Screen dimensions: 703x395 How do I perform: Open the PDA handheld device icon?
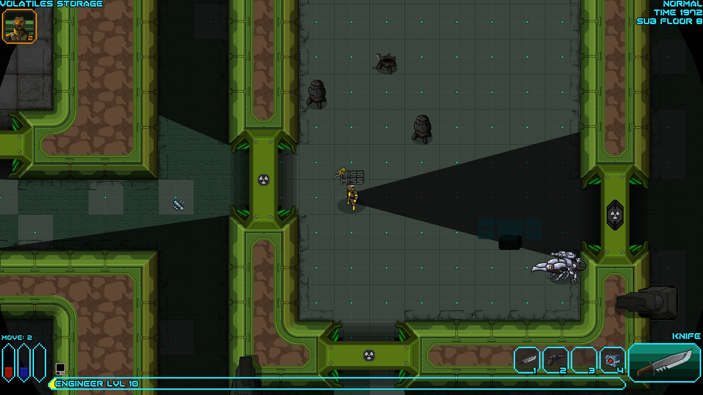pos(60,368)
